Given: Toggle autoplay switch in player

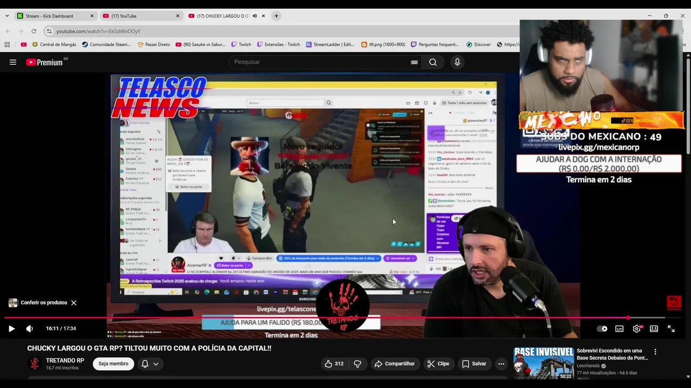Looking at the screenshot, I should click(x=602, y=329).
